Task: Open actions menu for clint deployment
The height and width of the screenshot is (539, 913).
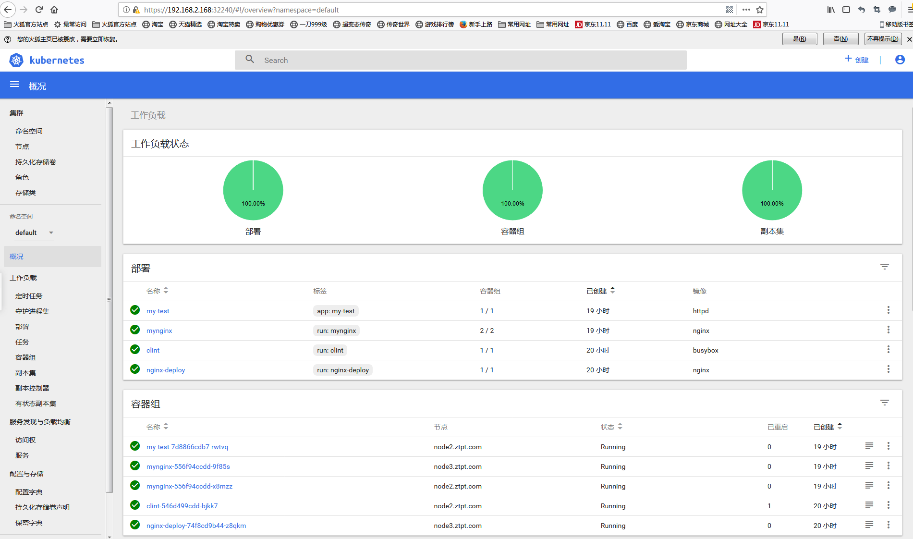Action: 888,350
